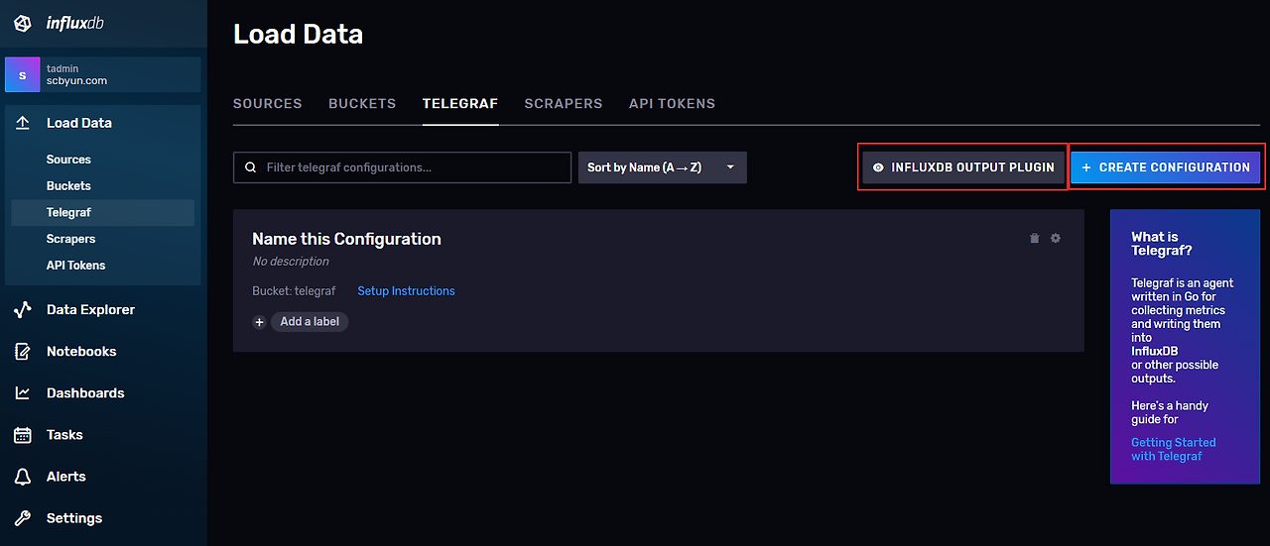Click InfluxDB Output Plugin button
The image size is (1270, 546).
click(963, 167)
